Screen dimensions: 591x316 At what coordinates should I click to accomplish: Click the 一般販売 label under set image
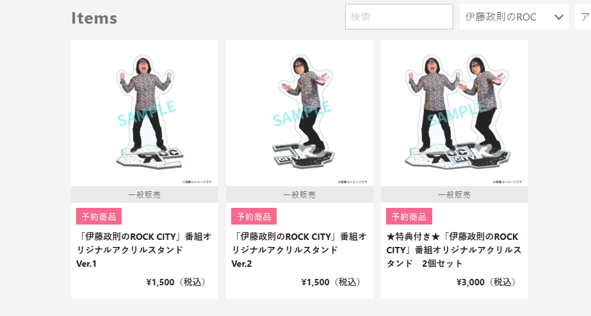[455, 194]
